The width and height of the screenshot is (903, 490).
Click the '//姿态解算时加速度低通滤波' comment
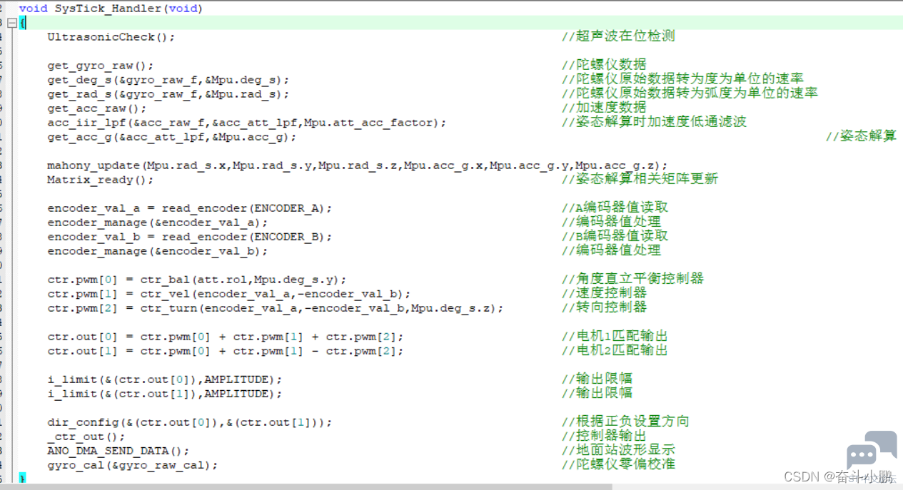(654, 122)
